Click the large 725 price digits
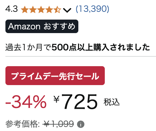This screenshot has height=131, width=156. pyautogui.click(x=80, y=102)
